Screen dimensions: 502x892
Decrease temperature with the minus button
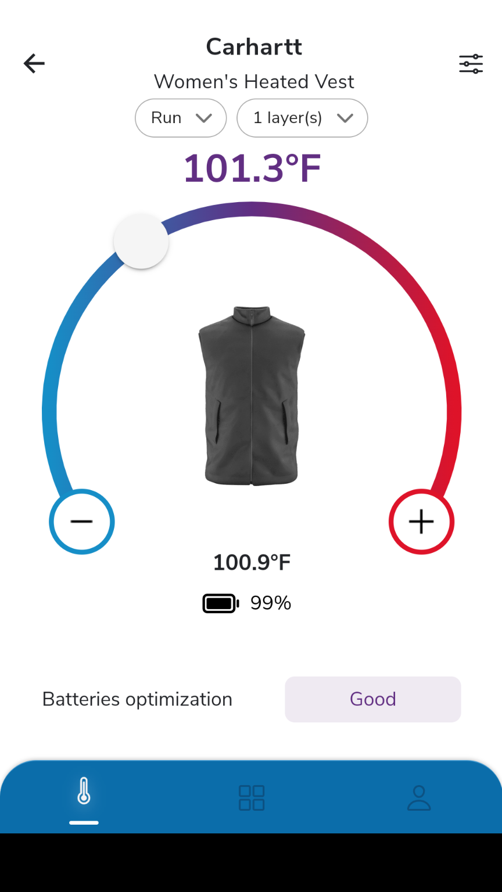pyautogui.click(x=82, y=521)
